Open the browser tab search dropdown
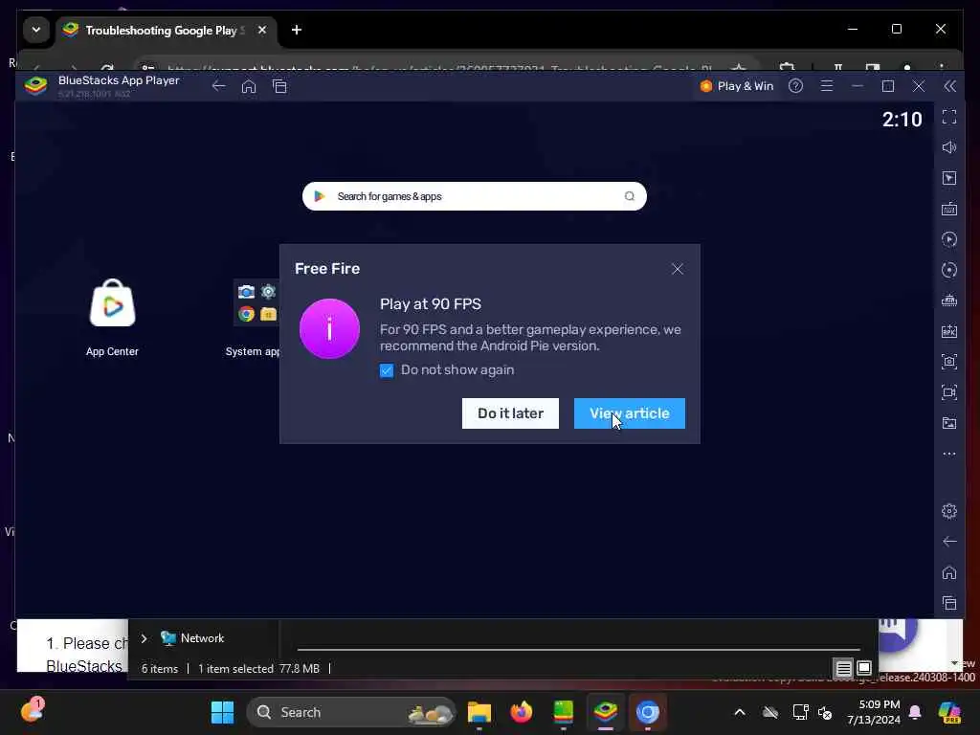 36,30
